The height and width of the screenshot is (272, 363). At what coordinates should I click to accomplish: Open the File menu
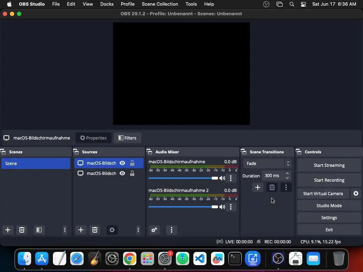click(56, 4)
